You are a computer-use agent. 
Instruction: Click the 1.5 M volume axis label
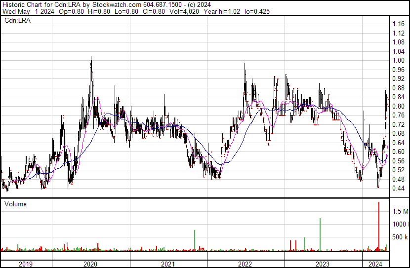tap(400, 211)
